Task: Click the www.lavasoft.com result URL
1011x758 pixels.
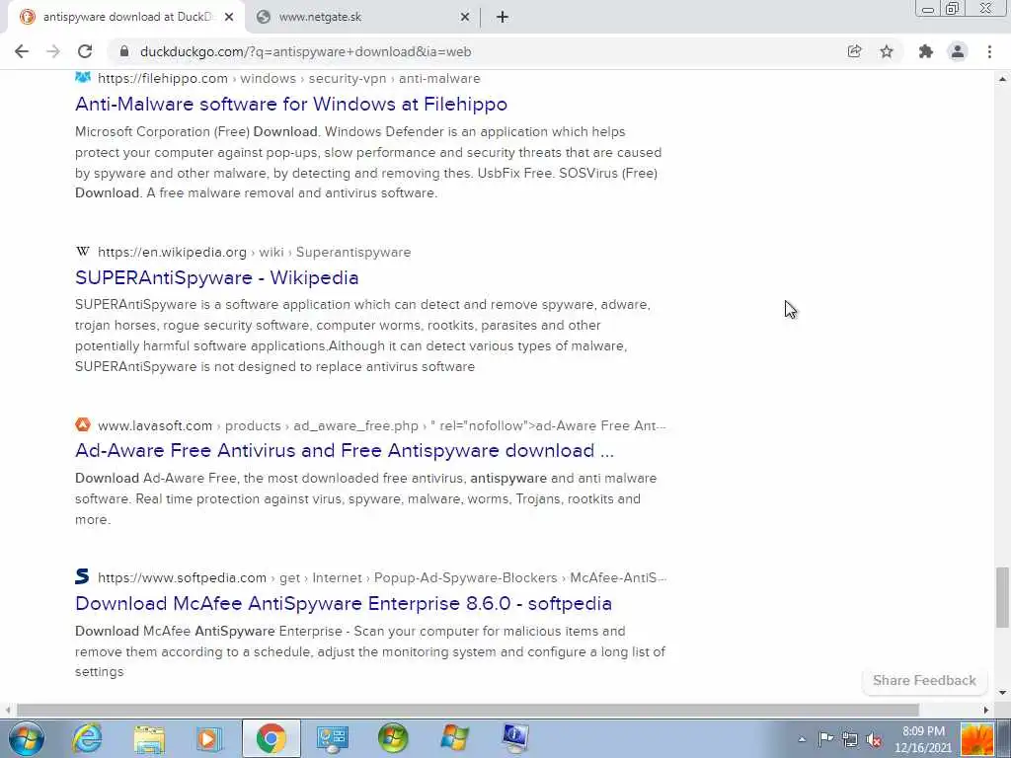Action: pyautogui.click(x=382, y=426)
